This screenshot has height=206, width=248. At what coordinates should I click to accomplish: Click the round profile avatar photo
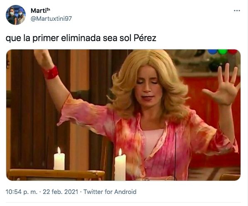(x=16, y=15)
